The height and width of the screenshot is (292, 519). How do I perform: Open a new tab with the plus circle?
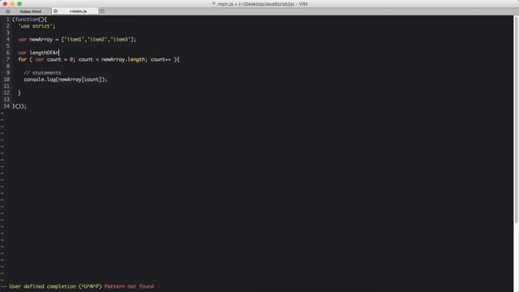tap(102, 11)
